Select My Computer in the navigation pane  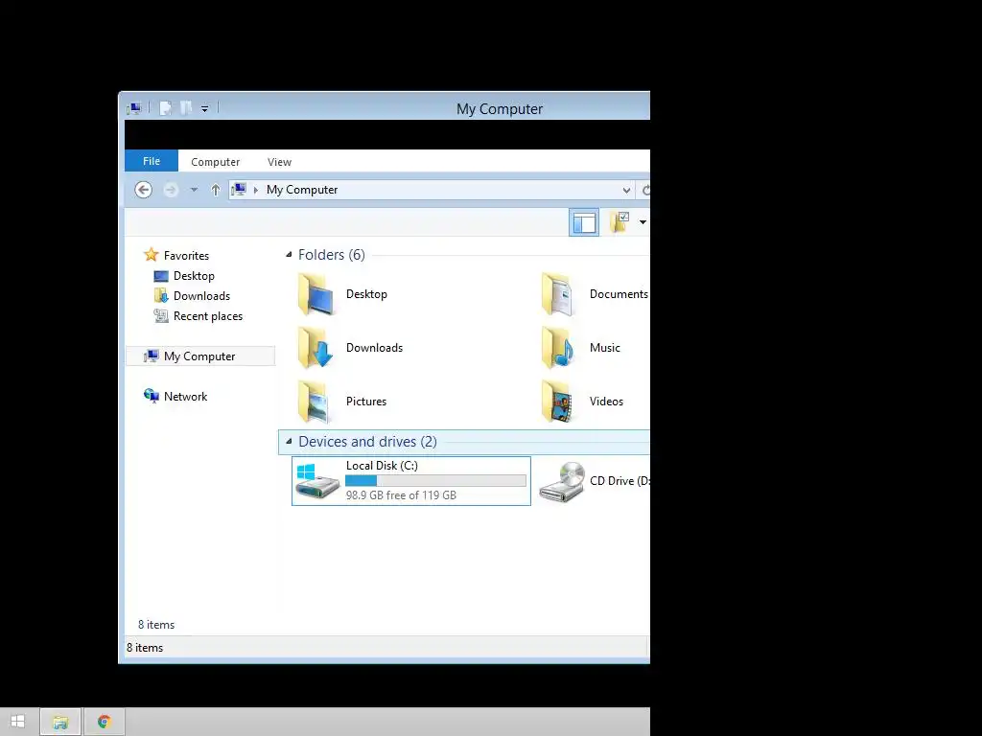click(x=199, y=356)
